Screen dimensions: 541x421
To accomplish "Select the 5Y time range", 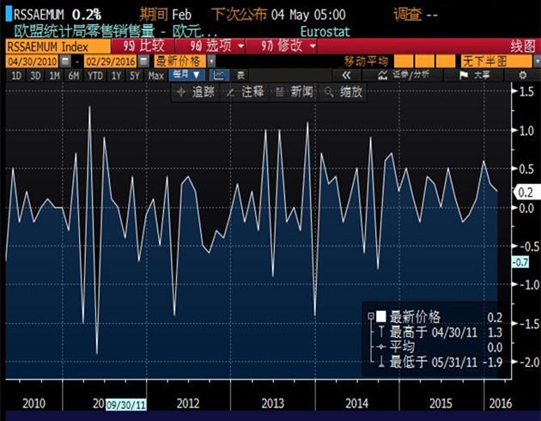I will pos(134,76).
